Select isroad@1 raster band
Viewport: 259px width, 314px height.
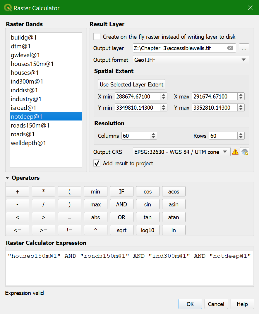pos(46,108)
